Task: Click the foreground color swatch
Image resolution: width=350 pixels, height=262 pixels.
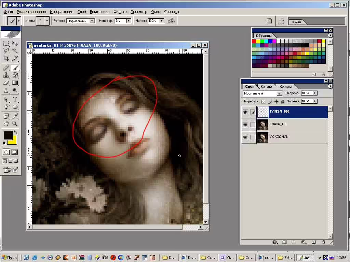Action: click(7, 135)
